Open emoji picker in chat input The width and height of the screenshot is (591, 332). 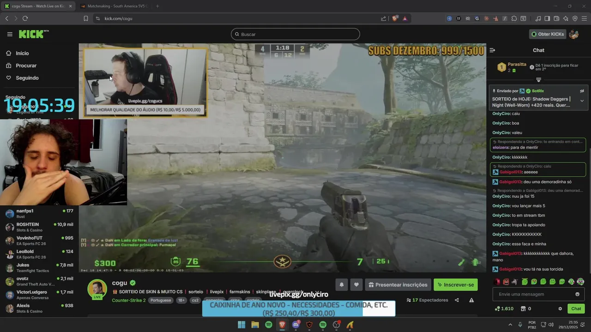[x=577, y=294]
